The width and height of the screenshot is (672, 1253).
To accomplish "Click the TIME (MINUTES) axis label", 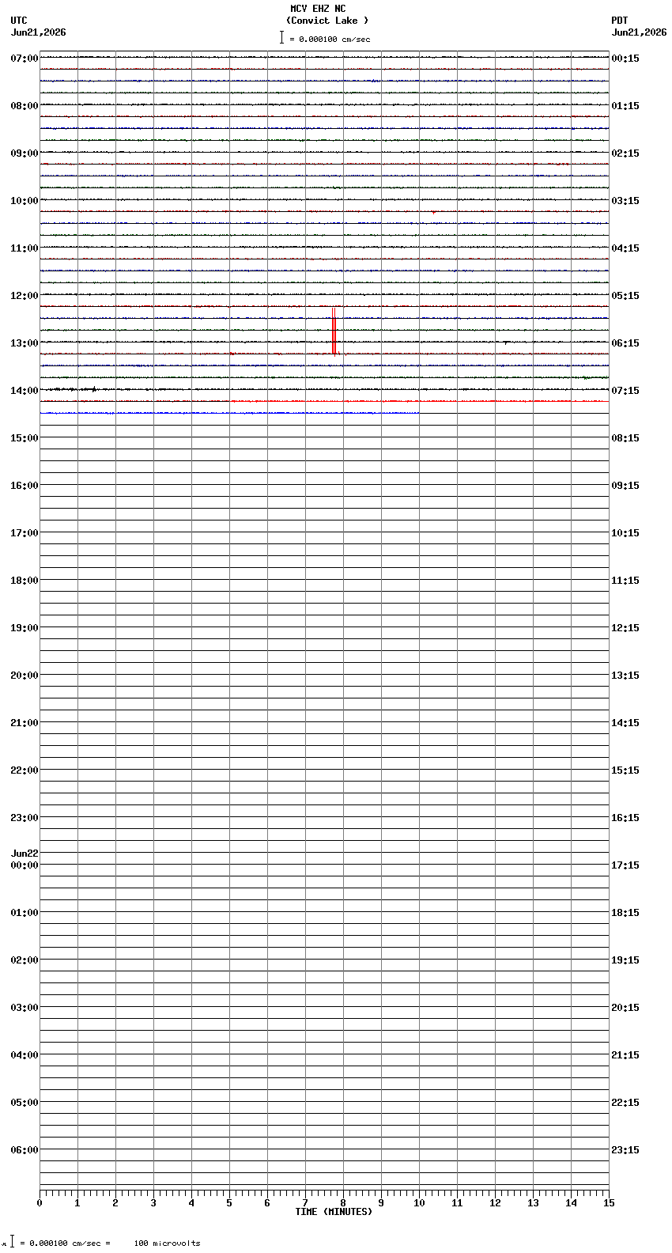I will click(x=334, y=1212).
